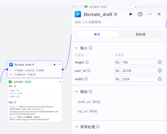This screenshot has width=167, height=134.
Task: Click the plugin badge icon beside panel title
Action: pos(116,14)
